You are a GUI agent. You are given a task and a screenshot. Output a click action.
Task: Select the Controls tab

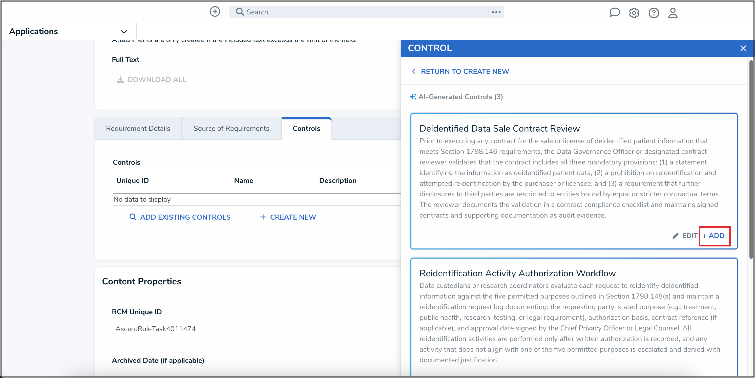(x=306, y=128)
